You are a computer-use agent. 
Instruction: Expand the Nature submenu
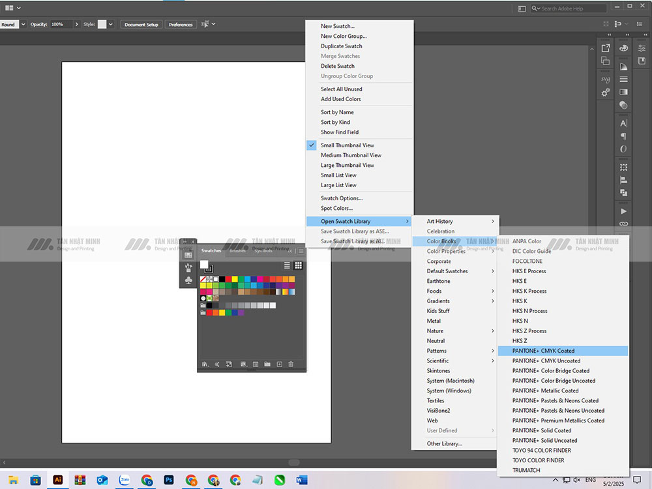(x=455, y=331)
